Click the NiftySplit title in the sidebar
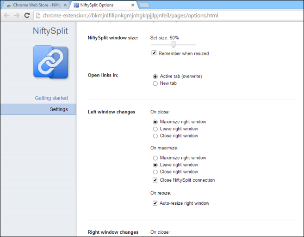304x237 pixels. 50,31
